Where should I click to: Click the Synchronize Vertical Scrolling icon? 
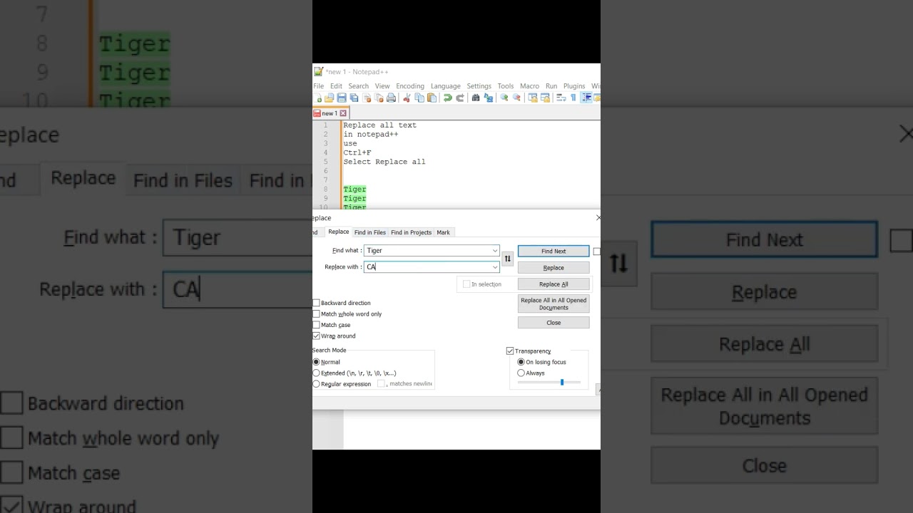click(x=533, y=98)
